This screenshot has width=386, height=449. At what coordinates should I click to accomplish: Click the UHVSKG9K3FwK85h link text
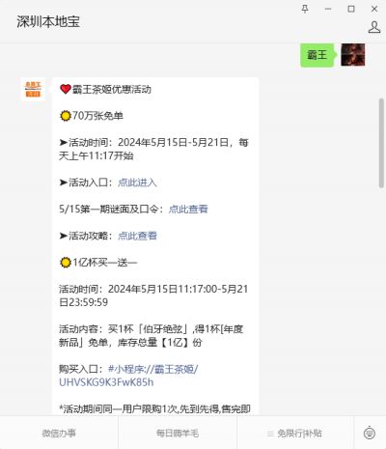click(x=106, y=382)
